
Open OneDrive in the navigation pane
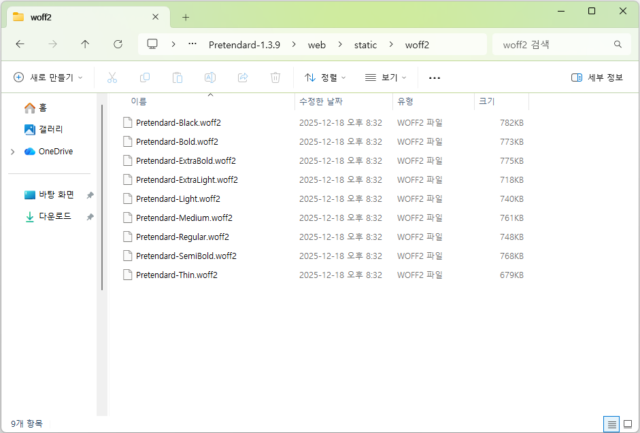(48, 152)
